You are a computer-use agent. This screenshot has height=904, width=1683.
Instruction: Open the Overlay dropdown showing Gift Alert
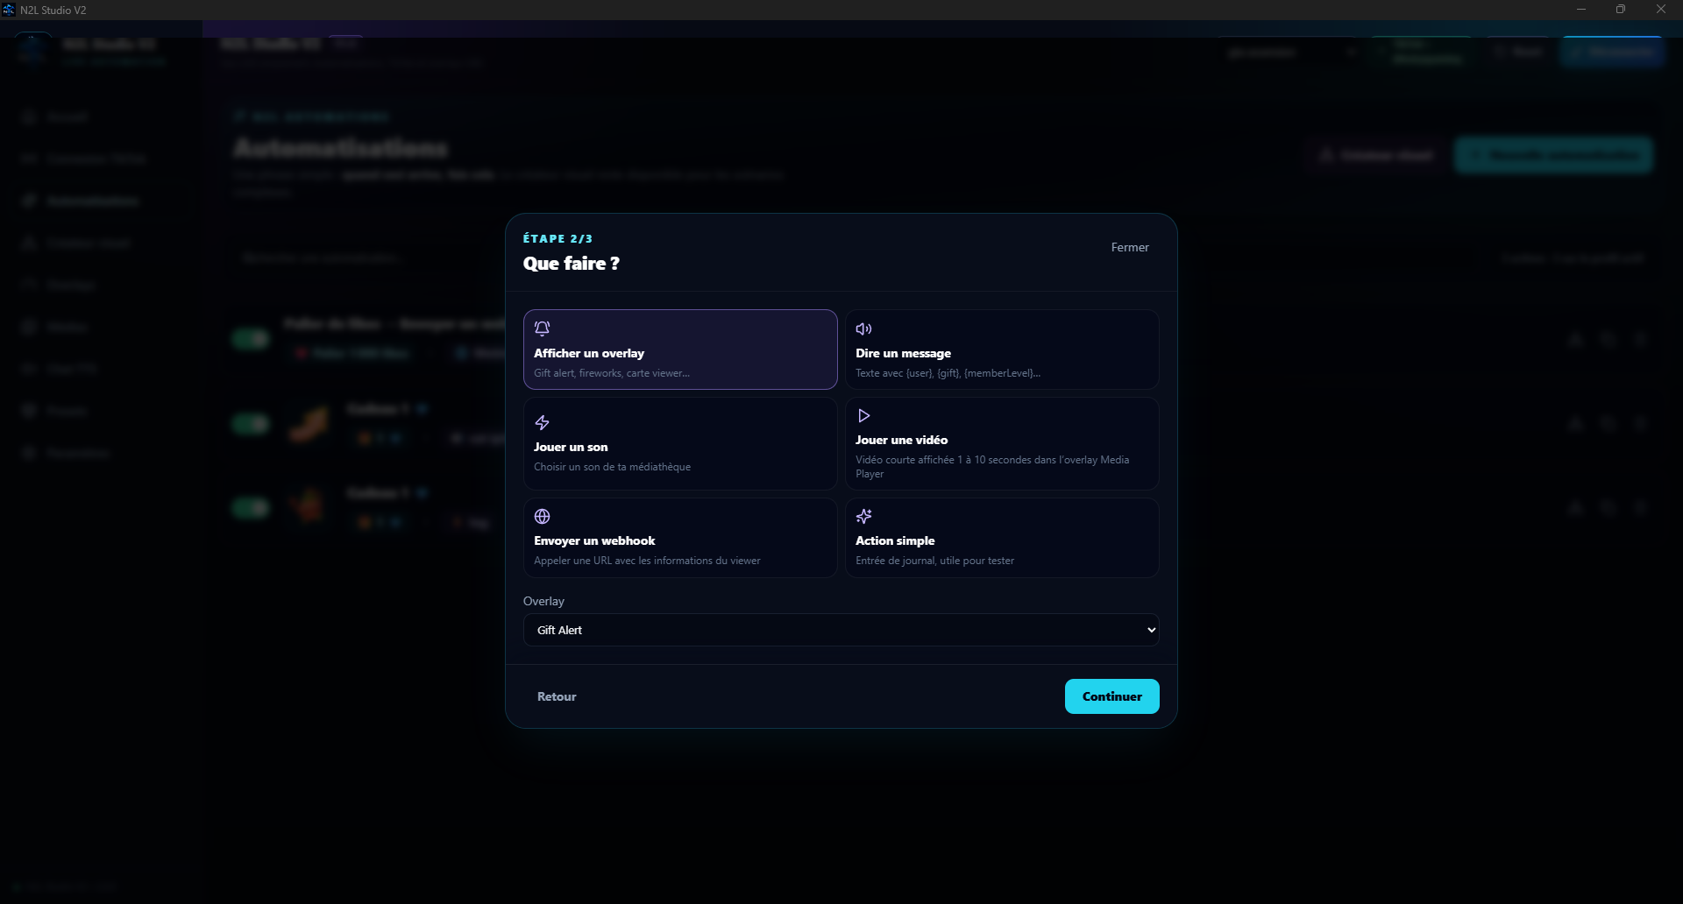(x=841, y=630)
